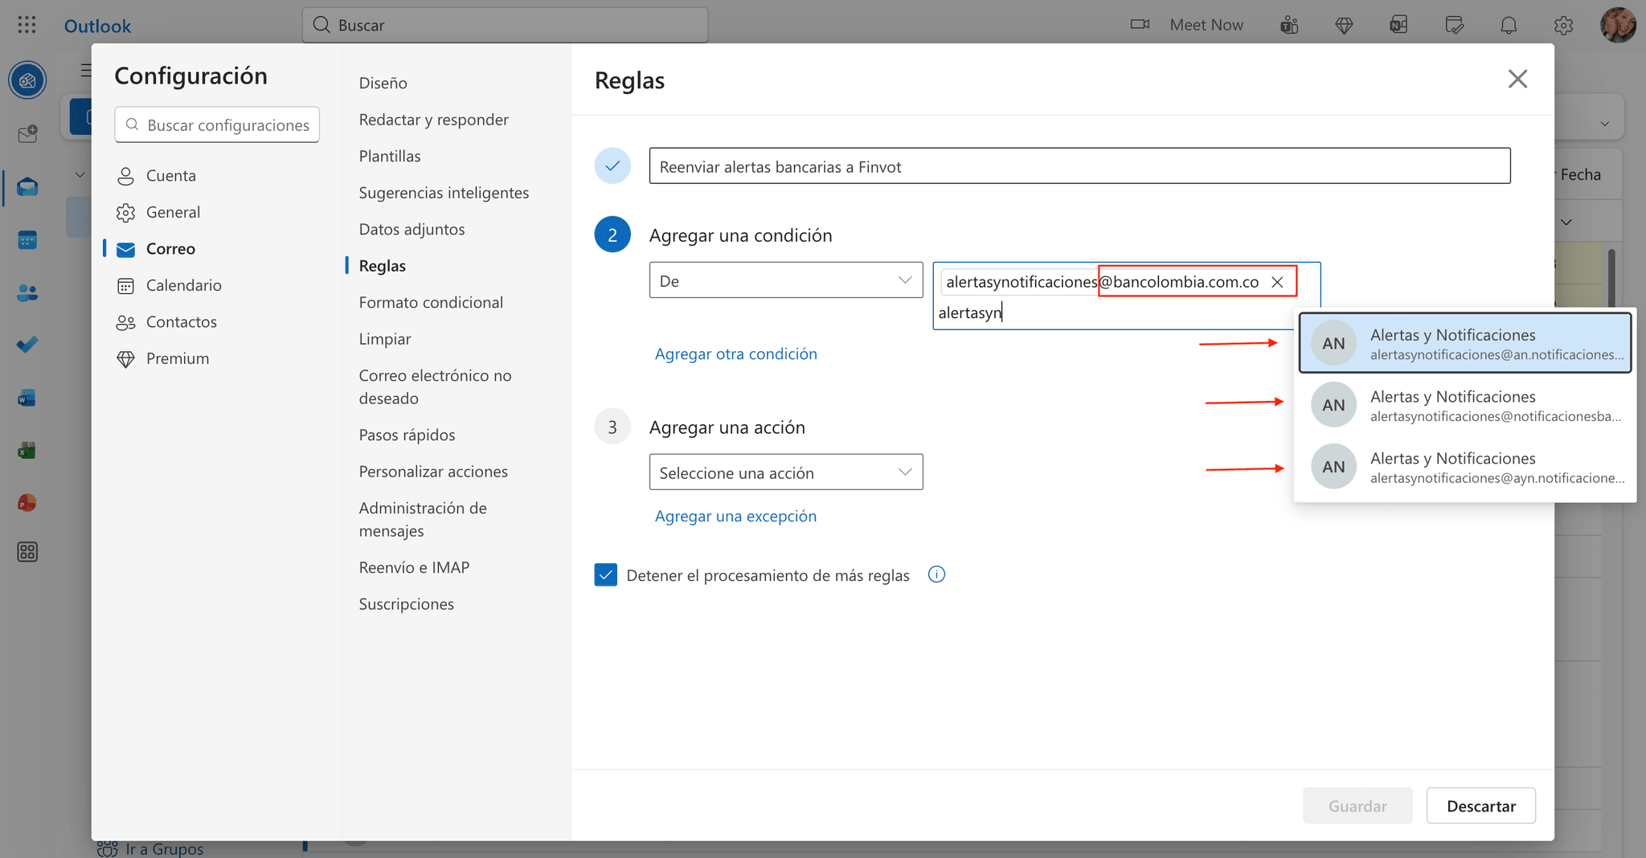Screen dimensions: 1646x858
Task: Toggle Detener el procesamiento de más reglas checkbox
Action: coord(606,575)
